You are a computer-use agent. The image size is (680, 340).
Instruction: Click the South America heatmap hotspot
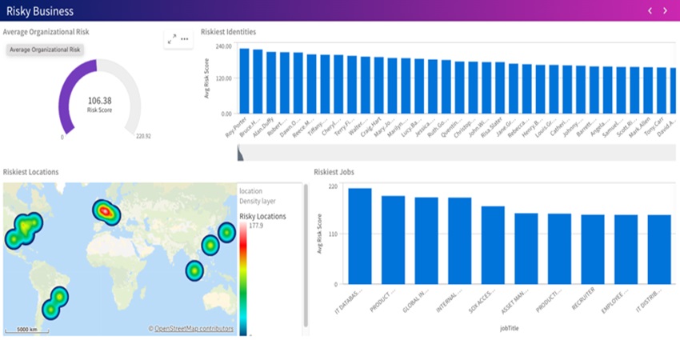tap(55, 302)
